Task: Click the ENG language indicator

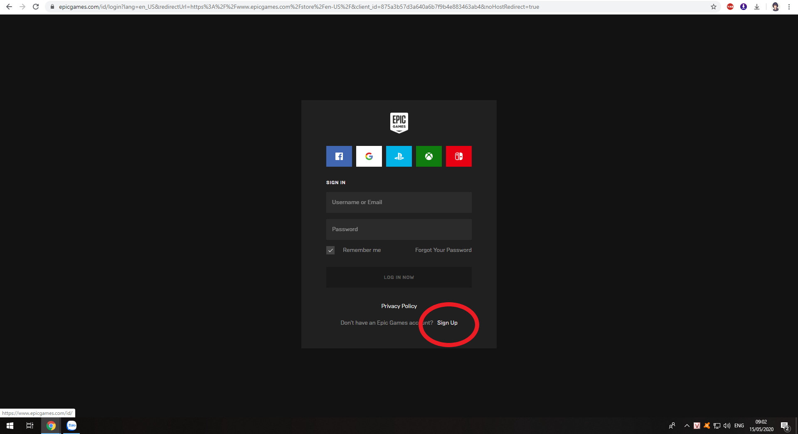Action: [739, 426]
